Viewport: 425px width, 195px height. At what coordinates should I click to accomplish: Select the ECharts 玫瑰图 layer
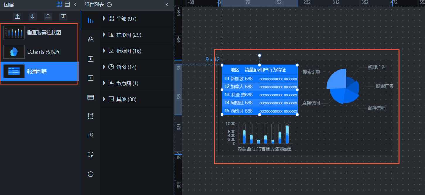pyautogui.click(x=40, y=52)
